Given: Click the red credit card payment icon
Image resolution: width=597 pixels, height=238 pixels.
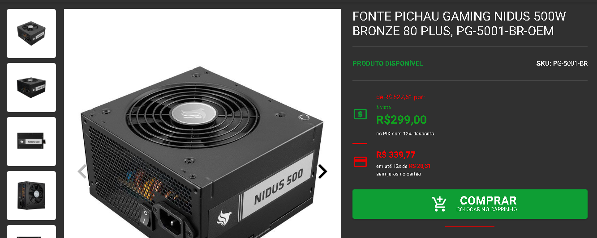Looking at the screenshot, I should [360, 161].
